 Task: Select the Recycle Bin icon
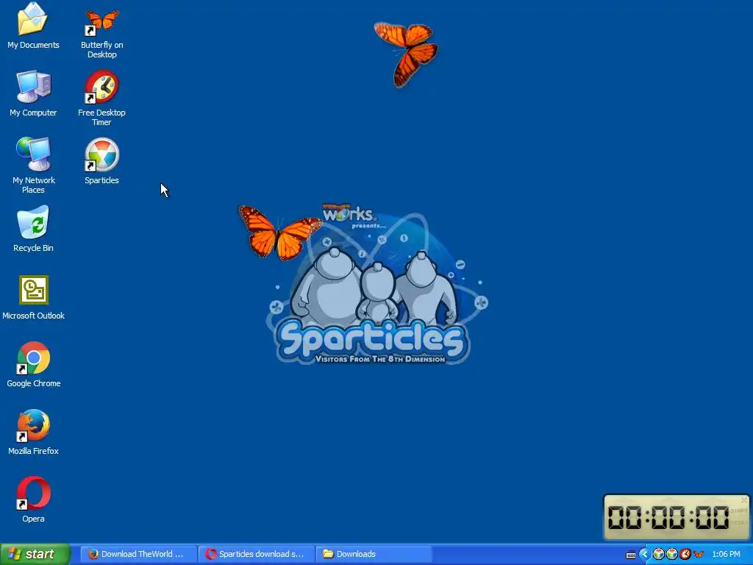33,229
